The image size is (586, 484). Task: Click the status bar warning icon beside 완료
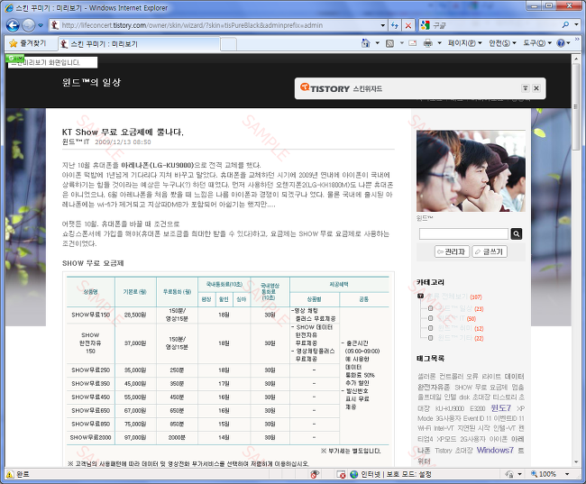coord(10,475)
